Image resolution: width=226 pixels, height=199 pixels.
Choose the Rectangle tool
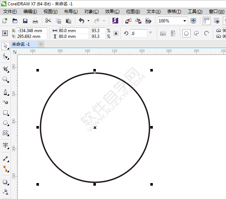point(5,113)
